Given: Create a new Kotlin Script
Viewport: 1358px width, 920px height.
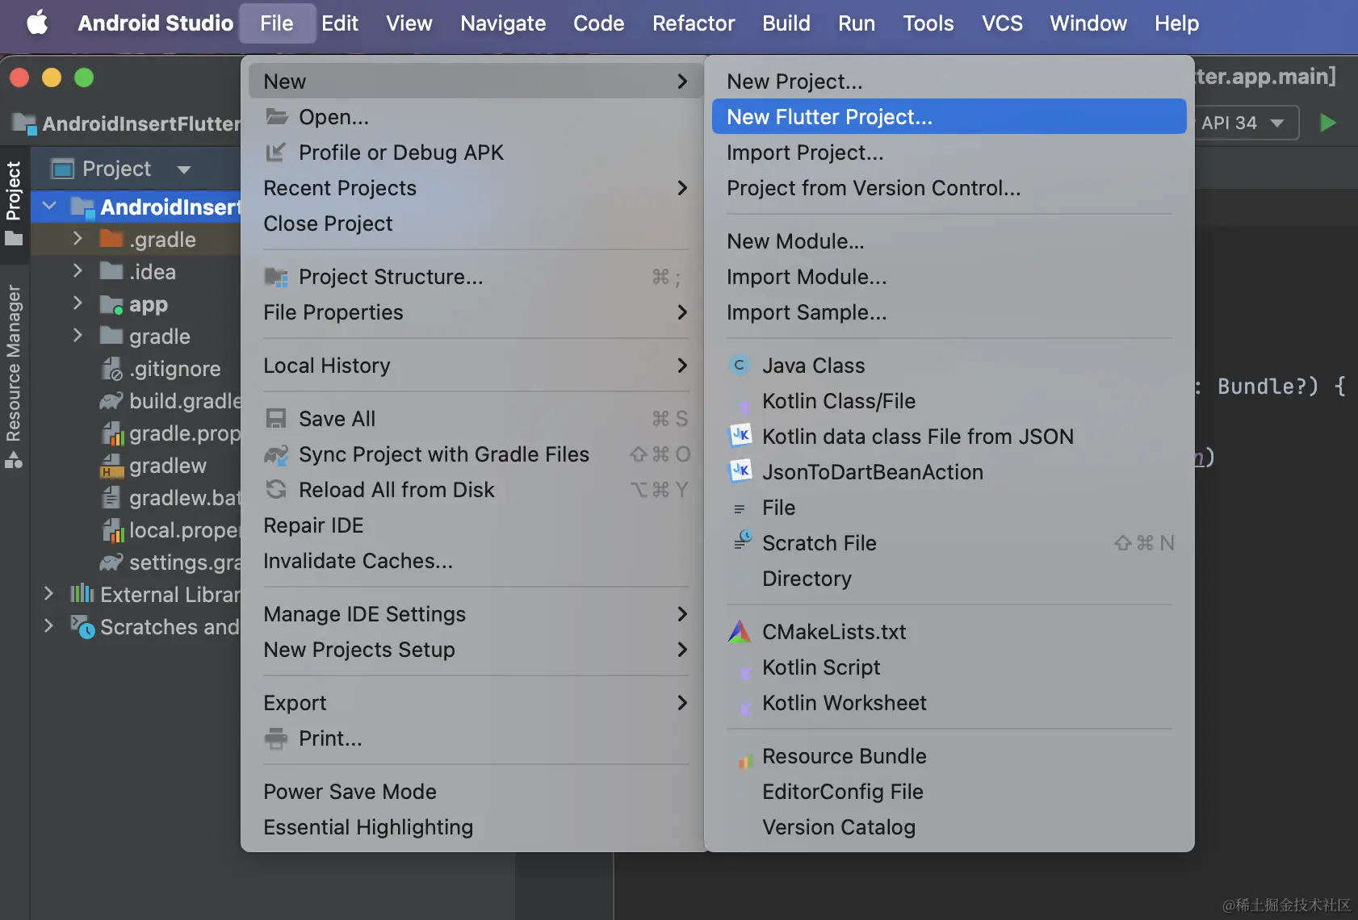Looking at the screenshot, I should click(949, 667).
